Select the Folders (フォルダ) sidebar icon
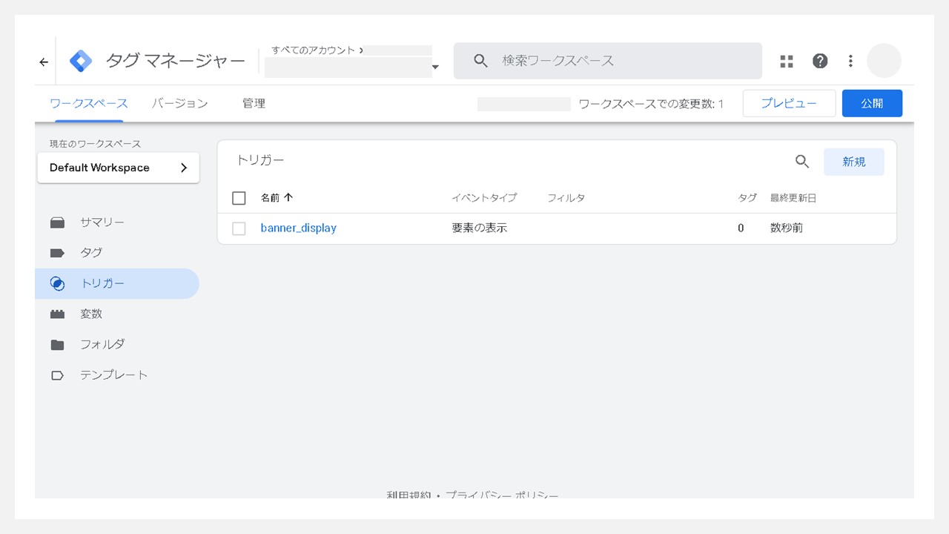This screenshot has height=534, width=949. click(57, 343)
